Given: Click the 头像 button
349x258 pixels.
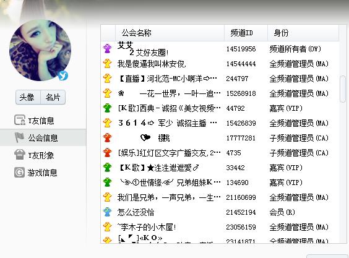Looking at the screenshot, I should click(x=28, y=97).
